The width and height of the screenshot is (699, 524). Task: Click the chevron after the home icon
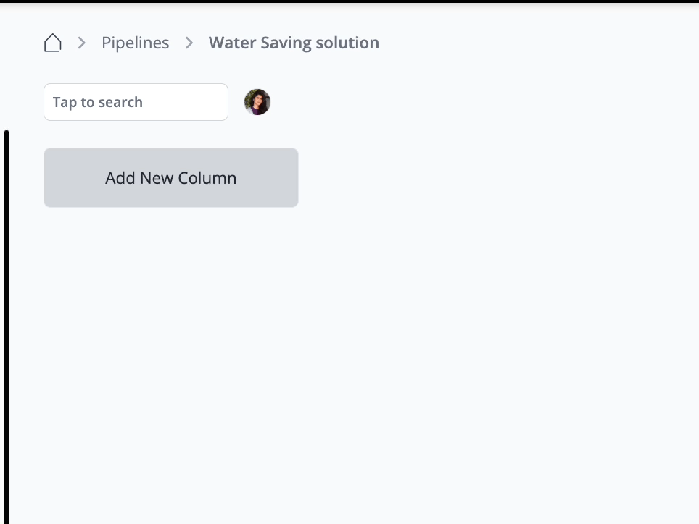82,43
